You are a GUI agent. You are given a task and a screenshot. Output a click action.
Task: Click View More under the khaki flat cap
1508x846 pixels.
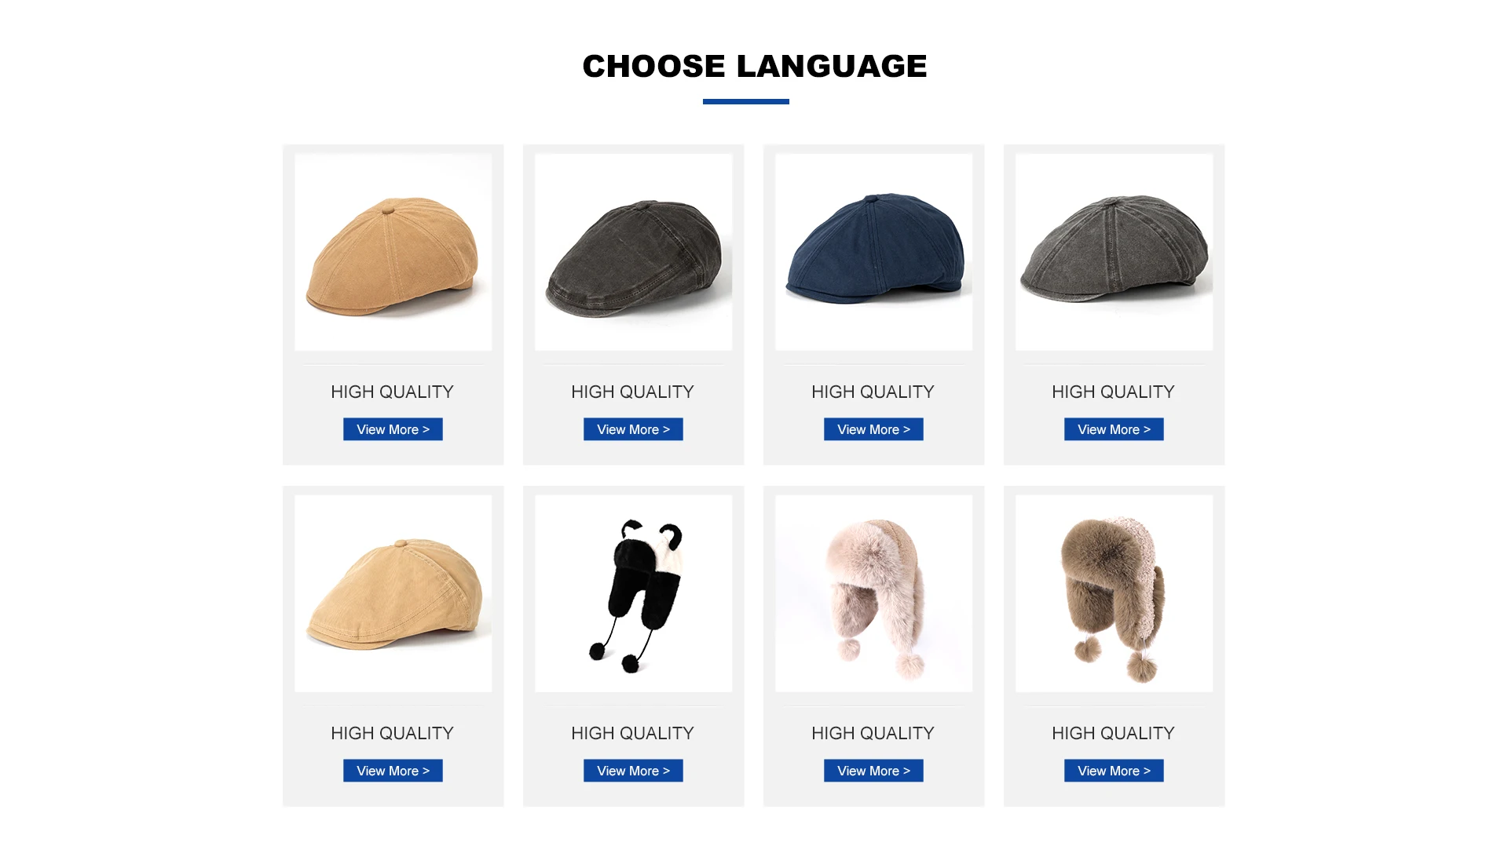[x=393, y=771]
